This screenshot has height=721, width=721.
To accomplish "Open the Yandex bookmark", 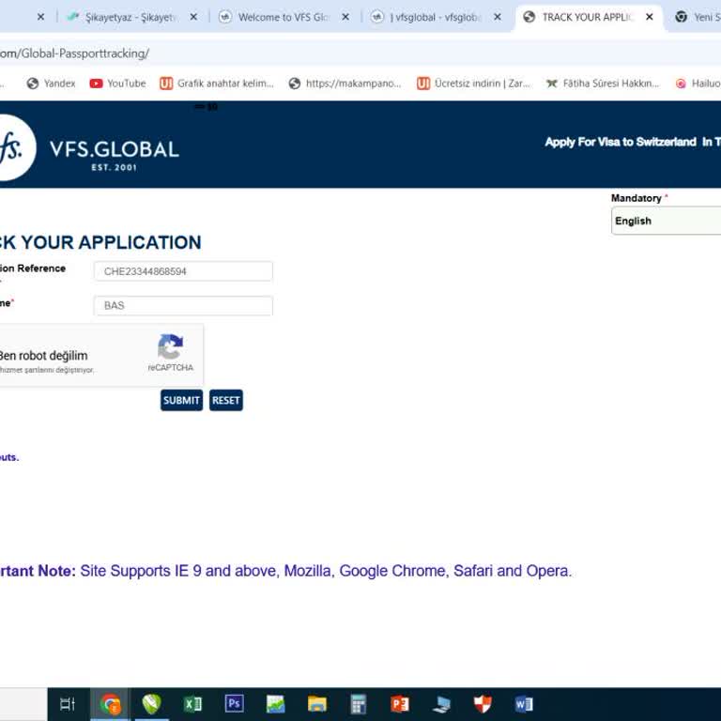I will point(51,84).
